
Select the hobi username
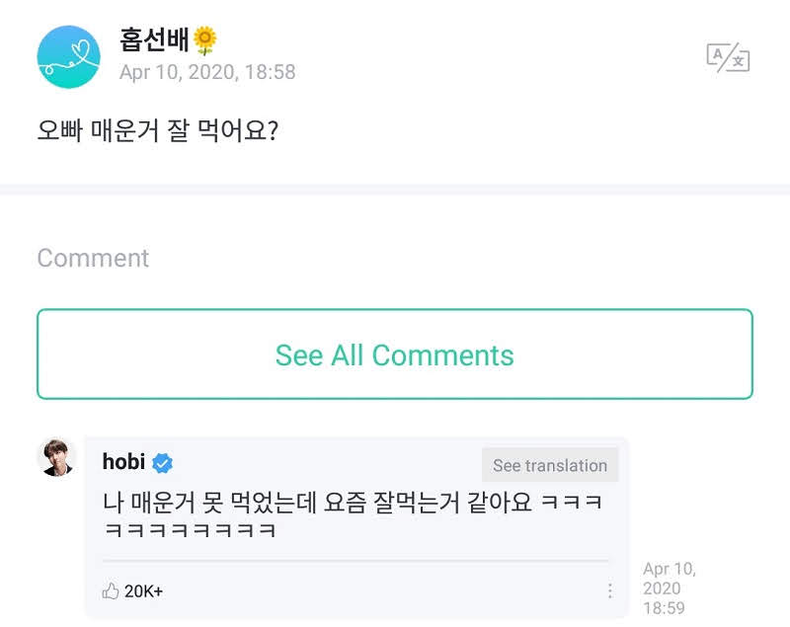point(123,461)
